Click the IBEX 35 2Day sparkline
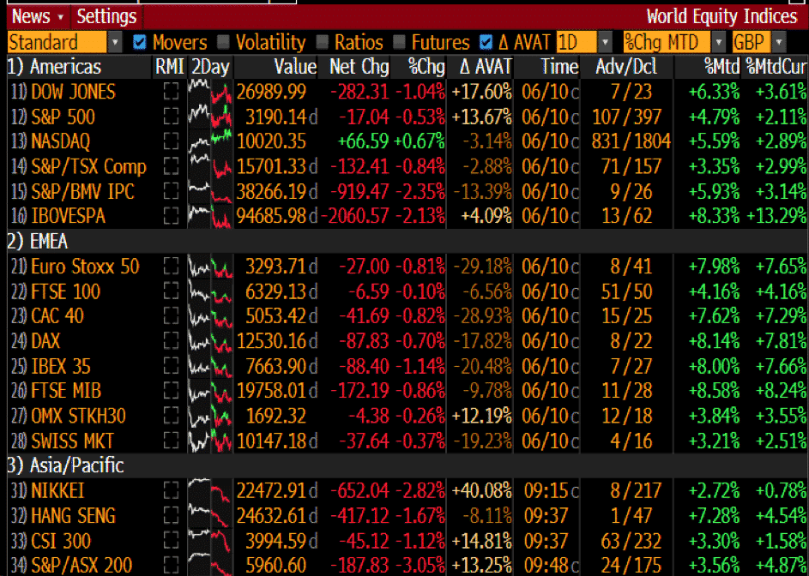 [210, 366]
